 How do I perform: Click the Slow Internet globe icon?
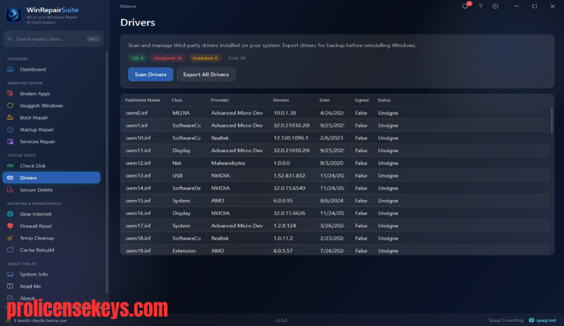pyautogui.click(x=10, y=214)
